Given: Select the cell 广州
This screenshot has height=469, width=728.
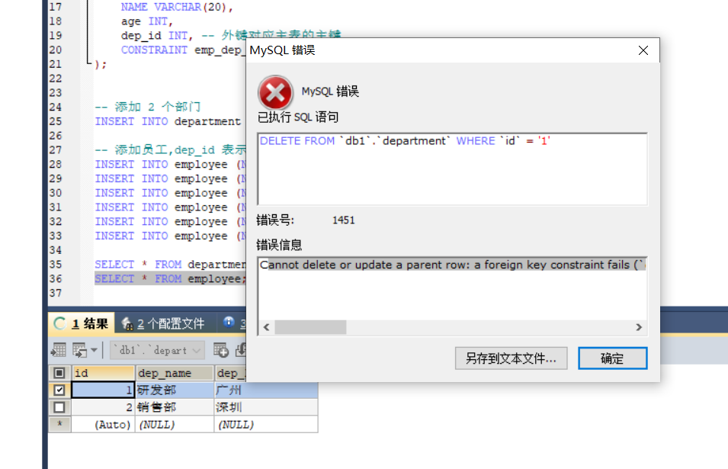Looking at the screenshot, I should pyautogui.click(x=266, y=390).
